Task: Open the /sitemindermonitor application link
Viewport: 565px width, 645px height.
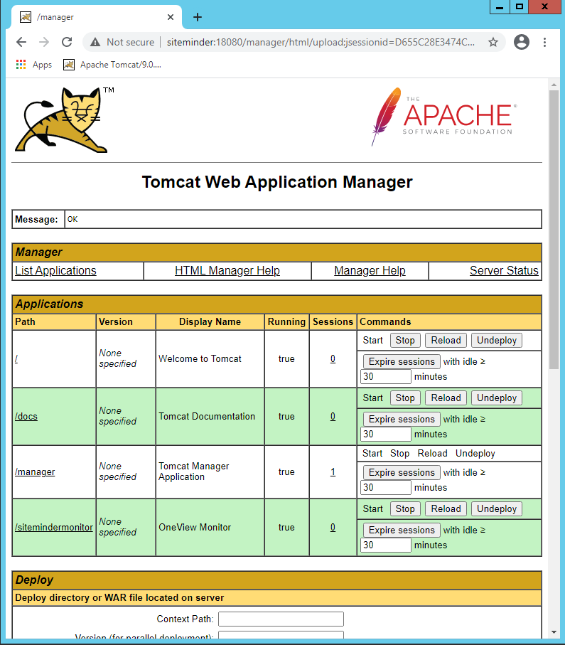Action: (54, 528)
